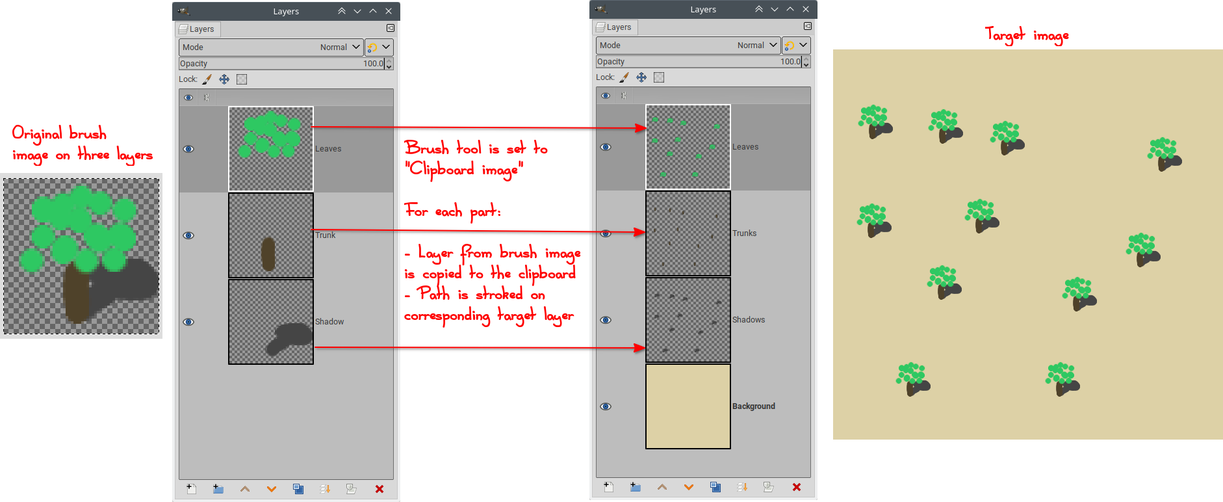Add a layer mask in left Layers panel
This screenshot has width=1223, height=502.
click(352, 489)
